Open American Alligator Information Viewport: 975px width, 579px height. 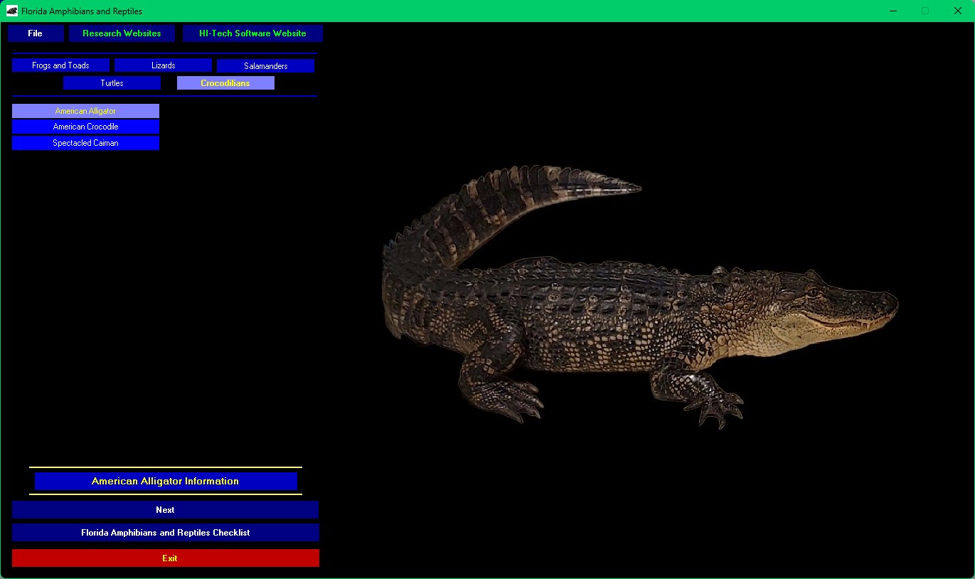(x=165, y=482)
